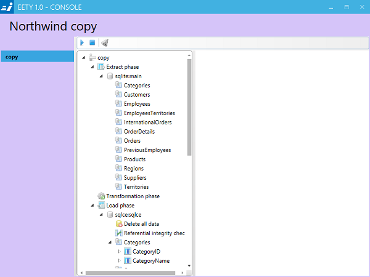Click the Customers table icon under sqlite:main

coord(118,94)
